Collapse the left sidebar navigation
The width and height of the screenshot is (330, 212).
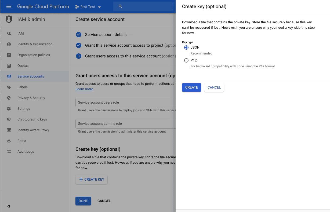9,206
